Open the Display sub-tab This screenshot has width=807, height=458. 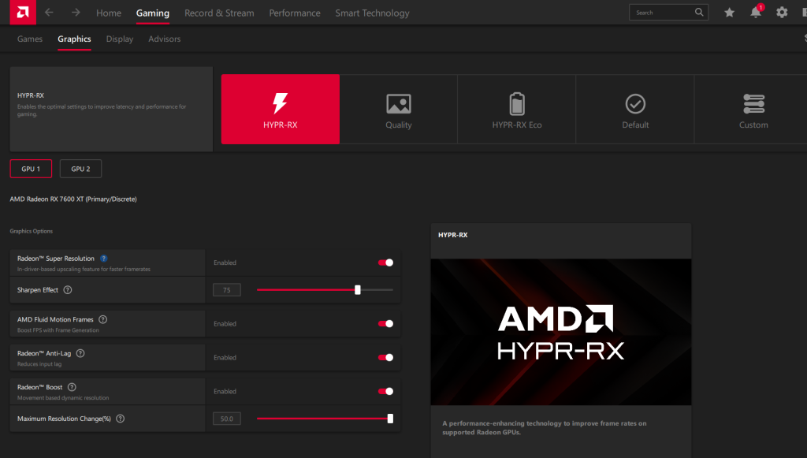tap(120, 39)
